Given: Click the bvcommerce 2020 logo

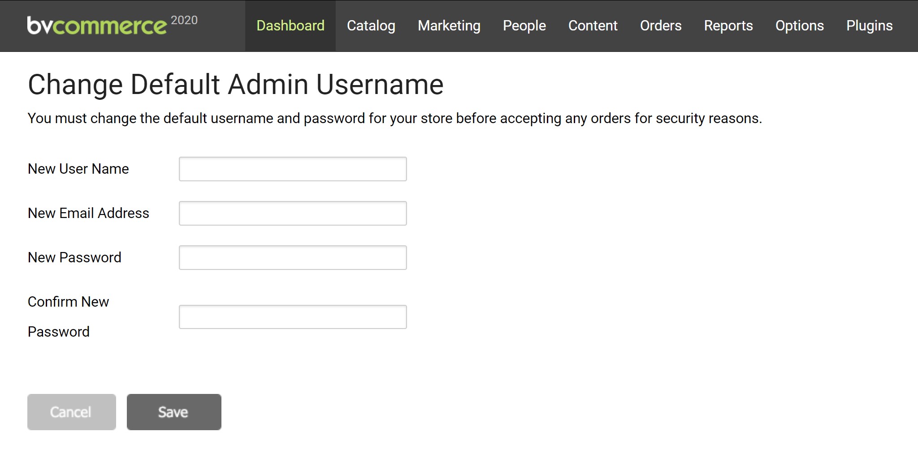Looking at the screenshot, I should (112, 25).
